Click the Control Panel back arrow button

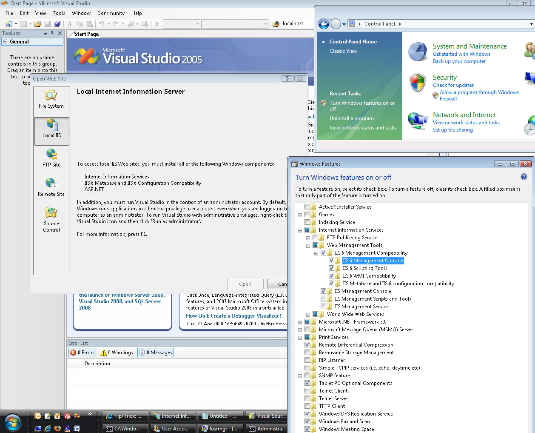324,24
